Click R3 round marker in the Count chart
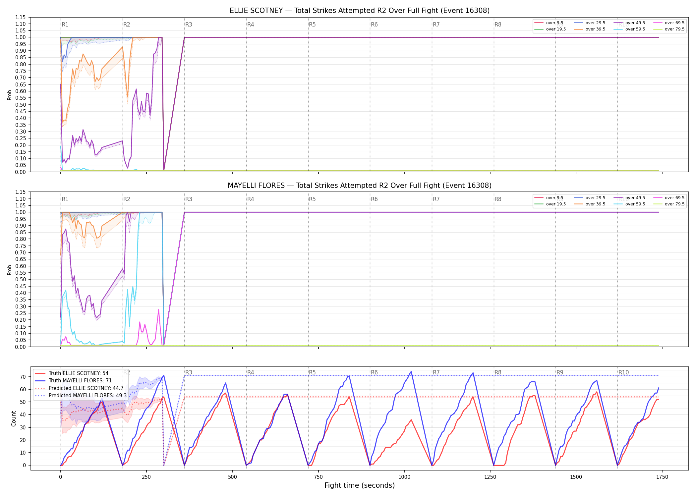The height and width of the screenshot is (497, 696). coord(189,372)
